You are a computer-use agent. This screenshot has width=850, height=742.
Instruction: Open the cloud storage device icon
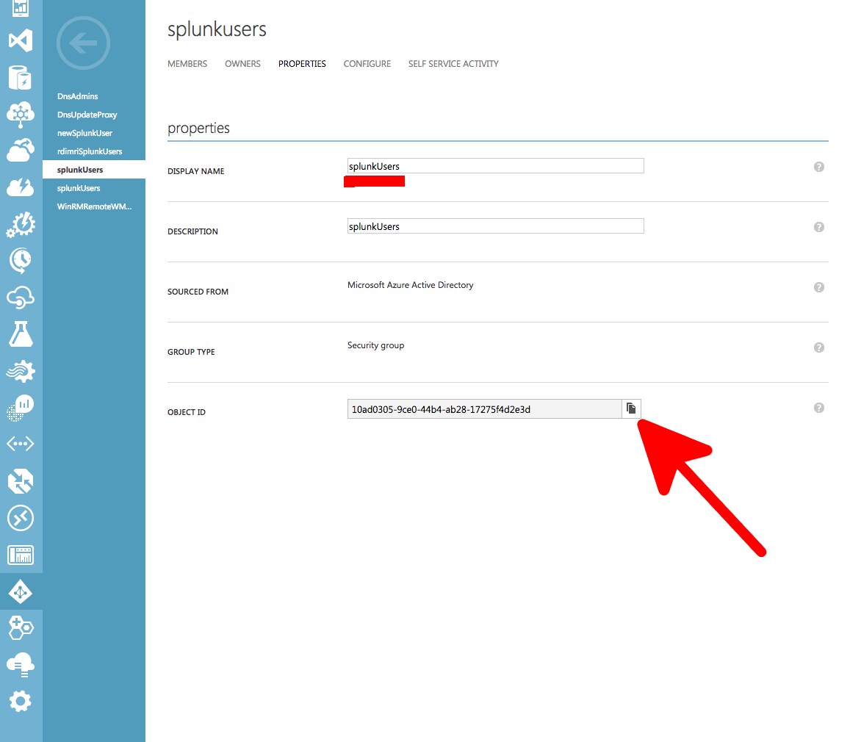(x=21, y=665)
